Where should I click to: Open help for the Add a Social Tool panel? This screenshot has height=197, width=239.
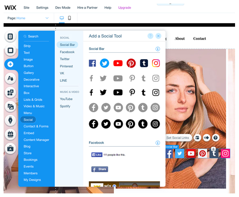(150, 36)
